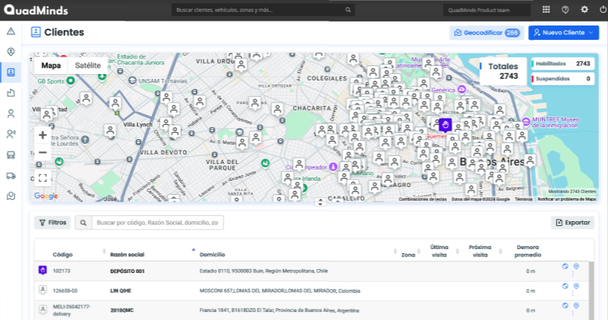Click the QuadMinds Product team account field
This screenshot has width=608, height=320.
click(x=487, y=10)
